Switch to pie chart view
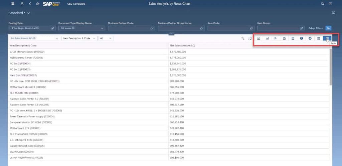 [x=302, y=38]
